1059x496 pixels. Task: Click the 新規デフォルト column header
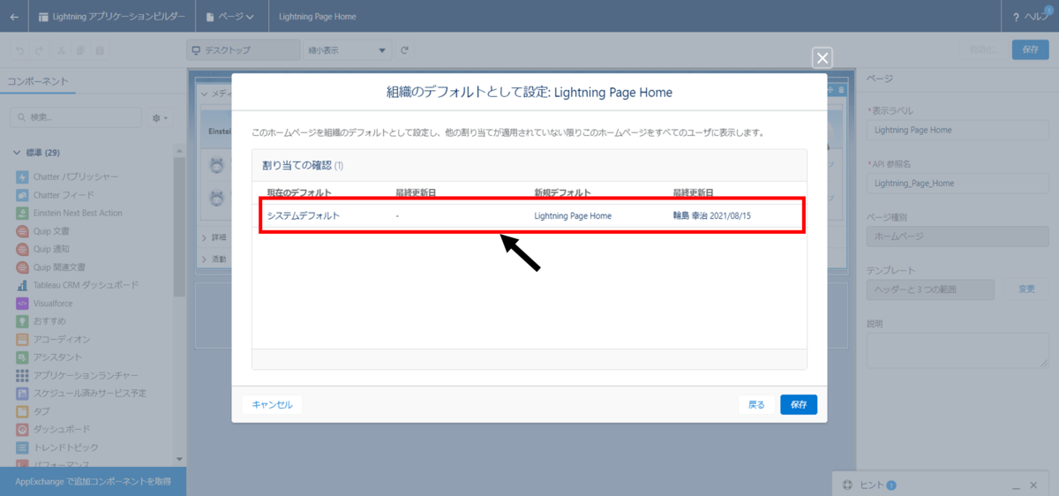pos(562,192)
